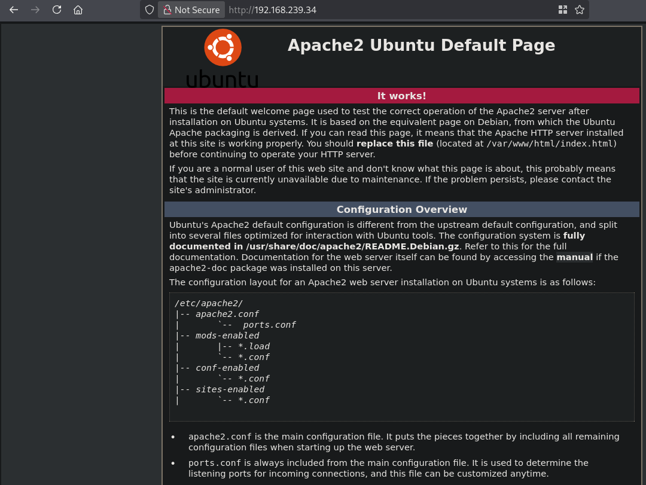Click the Apache2 Ubuntu Default Page heading

tap(421, 45)
